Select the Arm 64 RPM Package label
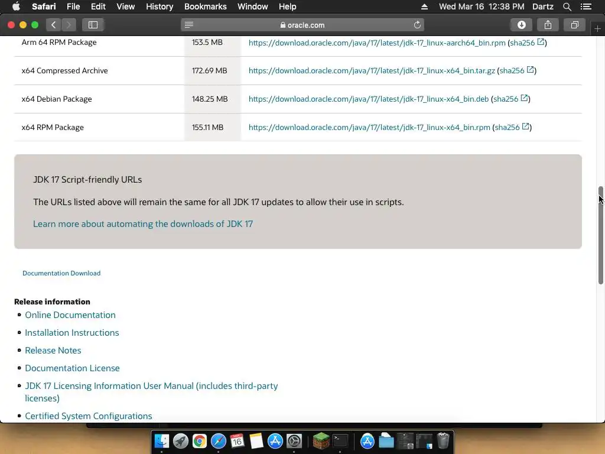 point(59,42)
